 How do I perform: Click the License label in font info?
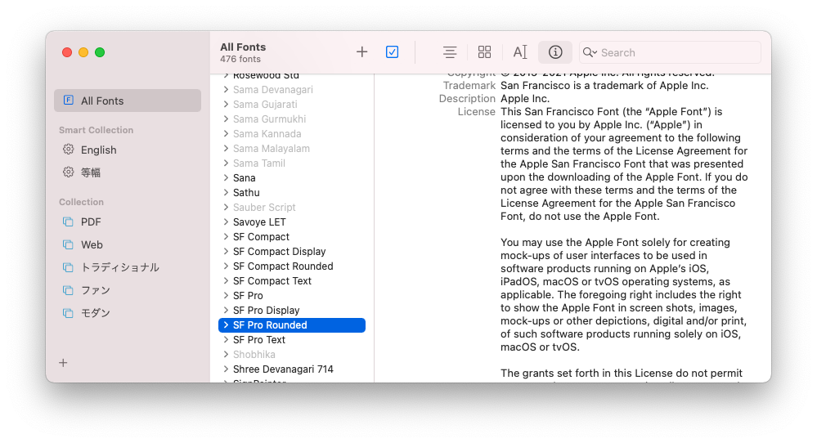(476, 111)
